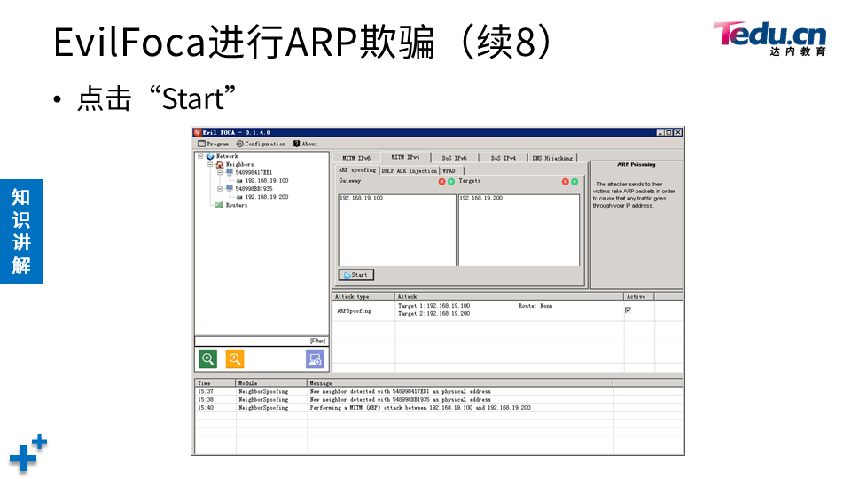The height and width of the screenshot is (479, 851).
Task: Click the Module column header in log
Action: pyautogui.click(x=271, y=383)
